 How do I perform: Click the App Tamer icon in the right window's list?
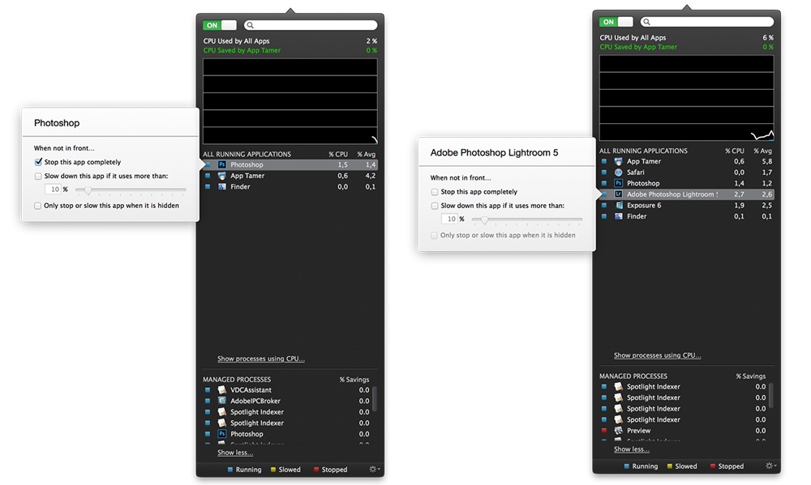pyautogui.click(x=618, y=161)
